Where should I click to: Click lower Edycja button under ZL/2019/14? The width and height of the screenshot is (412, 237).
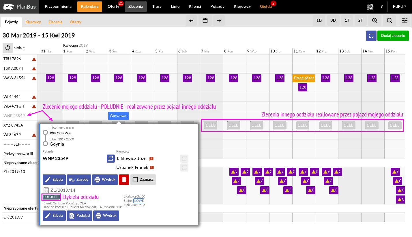[54, 216]
